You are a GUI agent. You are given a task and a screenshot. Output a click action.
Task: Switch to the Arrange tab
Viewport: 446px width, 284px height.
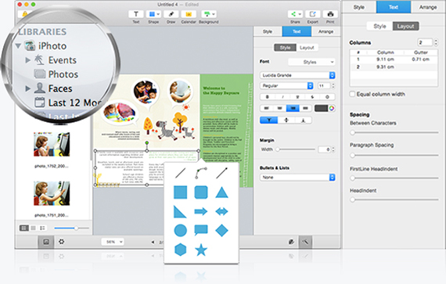[x=326, y=31]
